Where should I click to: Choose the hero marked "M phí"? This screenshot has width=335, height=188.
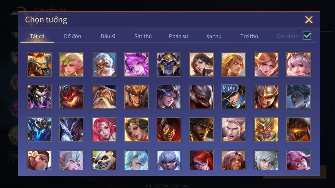click(x=233, y=97)
